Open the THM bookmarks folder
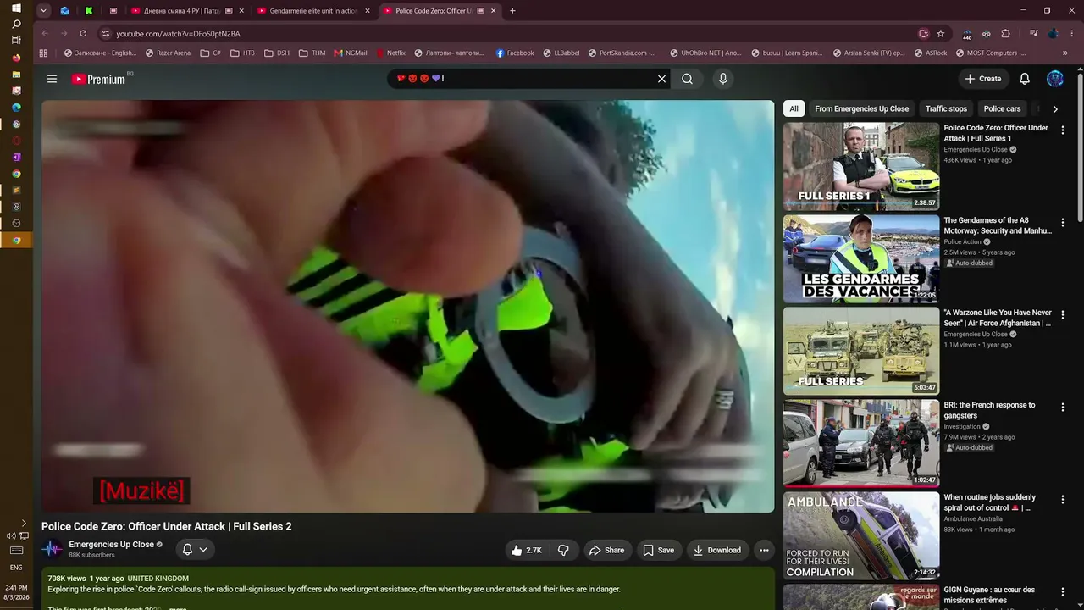The height and width of the screenshot is (610, 1084). click(x=312, y=53)
